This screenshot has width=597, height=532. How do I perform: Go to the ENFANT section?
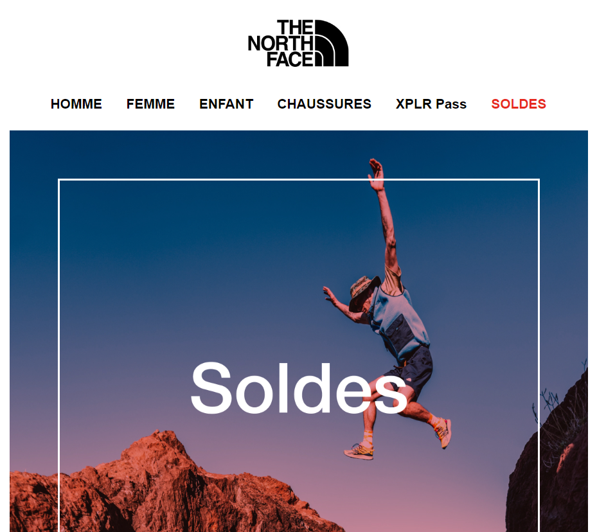click(226, 104)
